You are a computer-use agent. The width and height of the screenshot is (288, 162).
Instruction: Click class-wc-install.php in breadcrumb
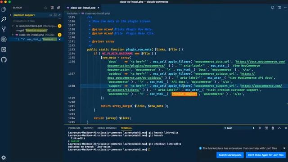(x=97, y=13)
